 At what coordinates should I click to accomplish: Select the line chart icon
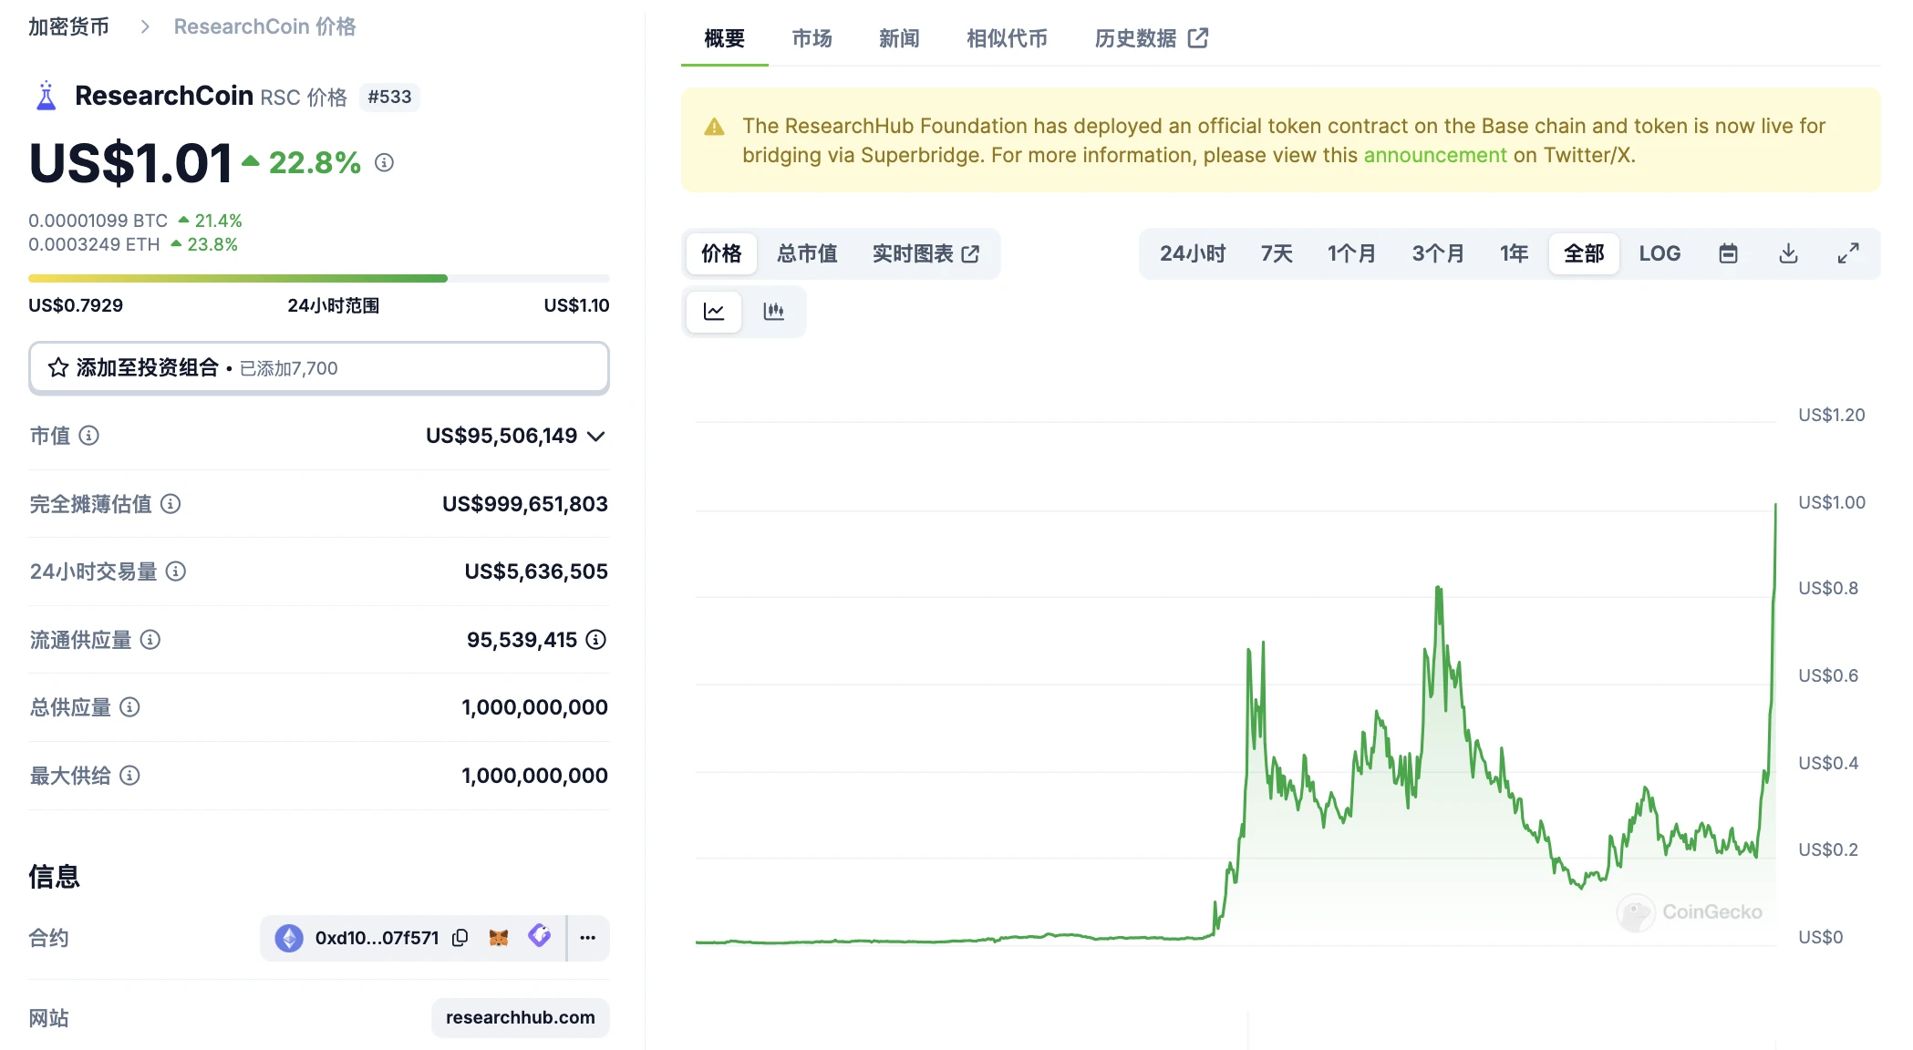click(713, 311)
